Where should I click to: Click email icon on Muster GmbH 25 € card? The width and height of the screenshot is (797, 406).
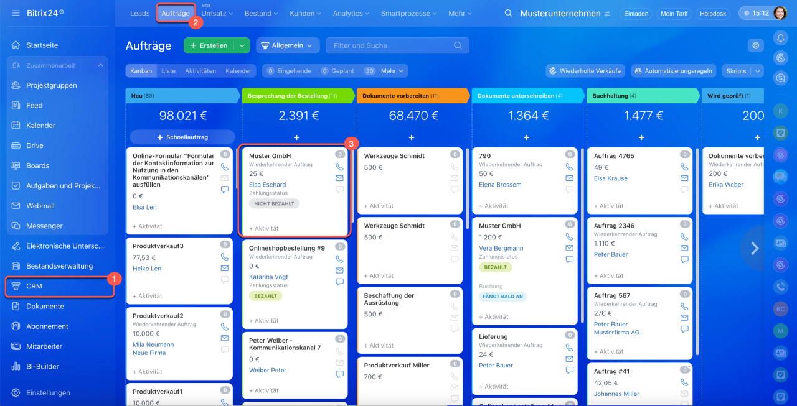pos(339,178)
